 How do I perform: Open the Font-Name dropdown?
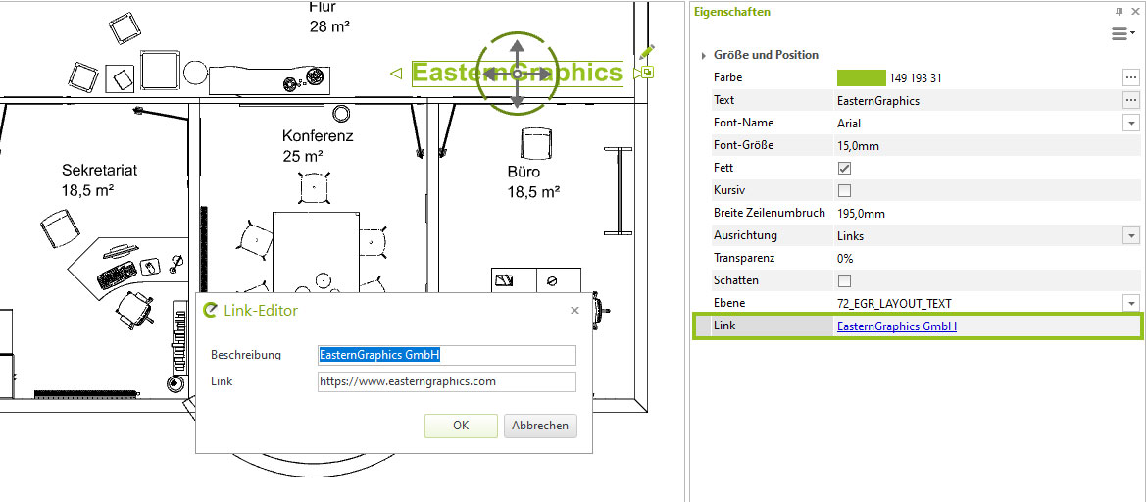[1131, 123]
